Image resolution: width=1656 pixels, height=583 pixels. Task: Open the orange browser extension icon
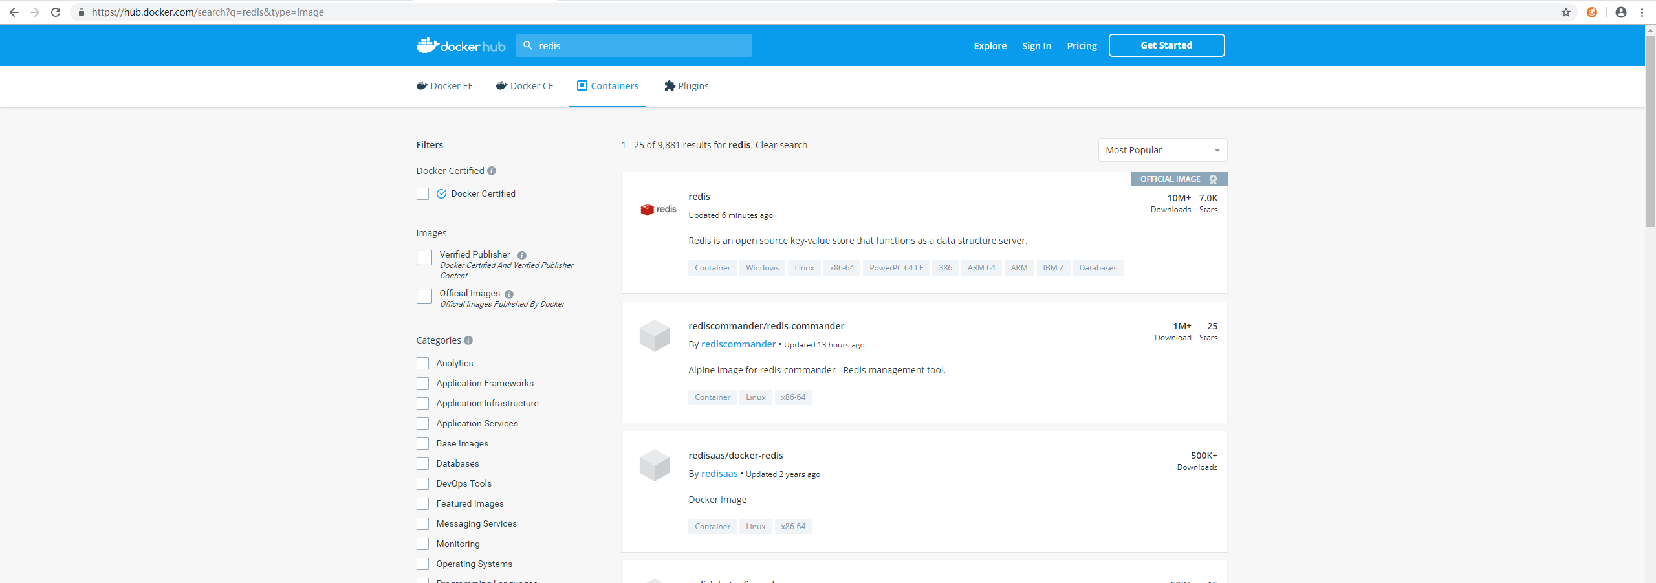1592,12
